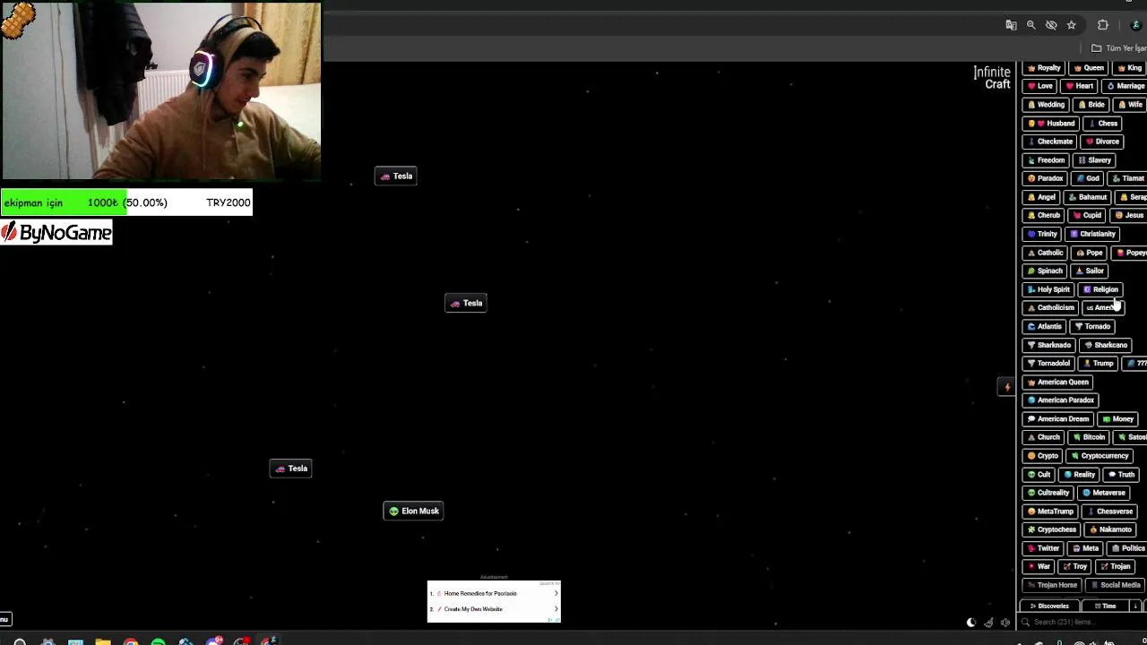
Task: Click the Metaverse item
Action: point(1103,493)
